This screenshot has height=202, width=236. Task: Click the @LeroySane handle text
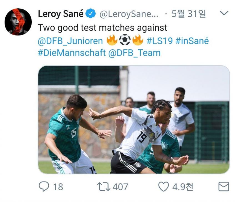coord(129,14)
